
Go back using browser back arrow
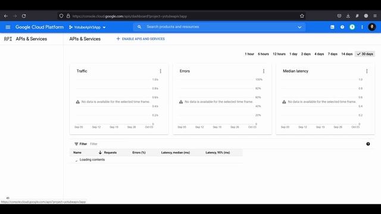6,16
